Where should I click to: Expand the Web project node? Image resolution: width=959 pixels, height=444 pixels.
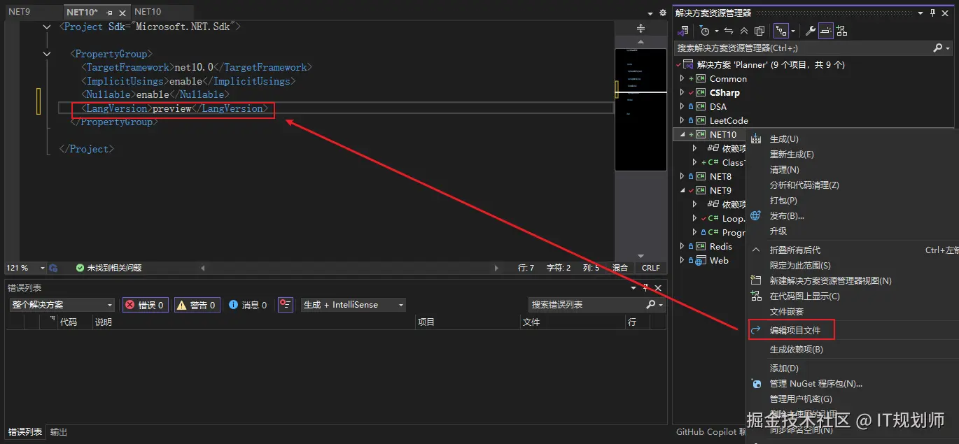(682, 260)
